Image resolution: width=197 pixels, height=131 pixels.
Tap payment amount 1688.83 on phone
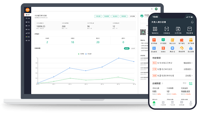(x=185, y=91)
